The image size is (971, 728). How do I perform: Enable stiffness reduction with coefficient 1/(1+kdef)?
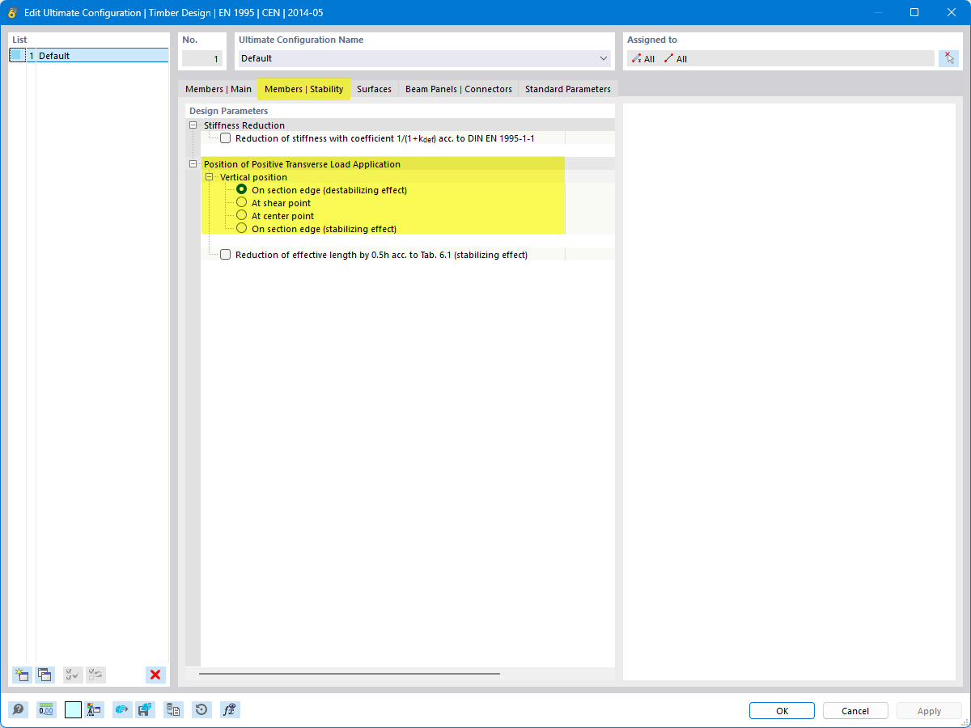click(225, 138)
